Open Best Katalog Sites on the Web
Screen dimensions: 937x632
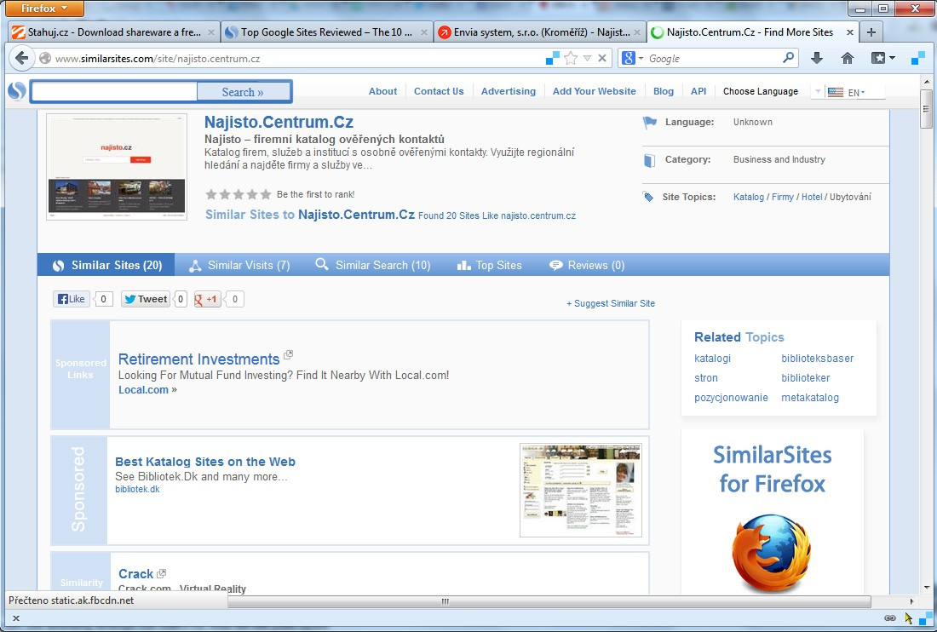(205, 462)
